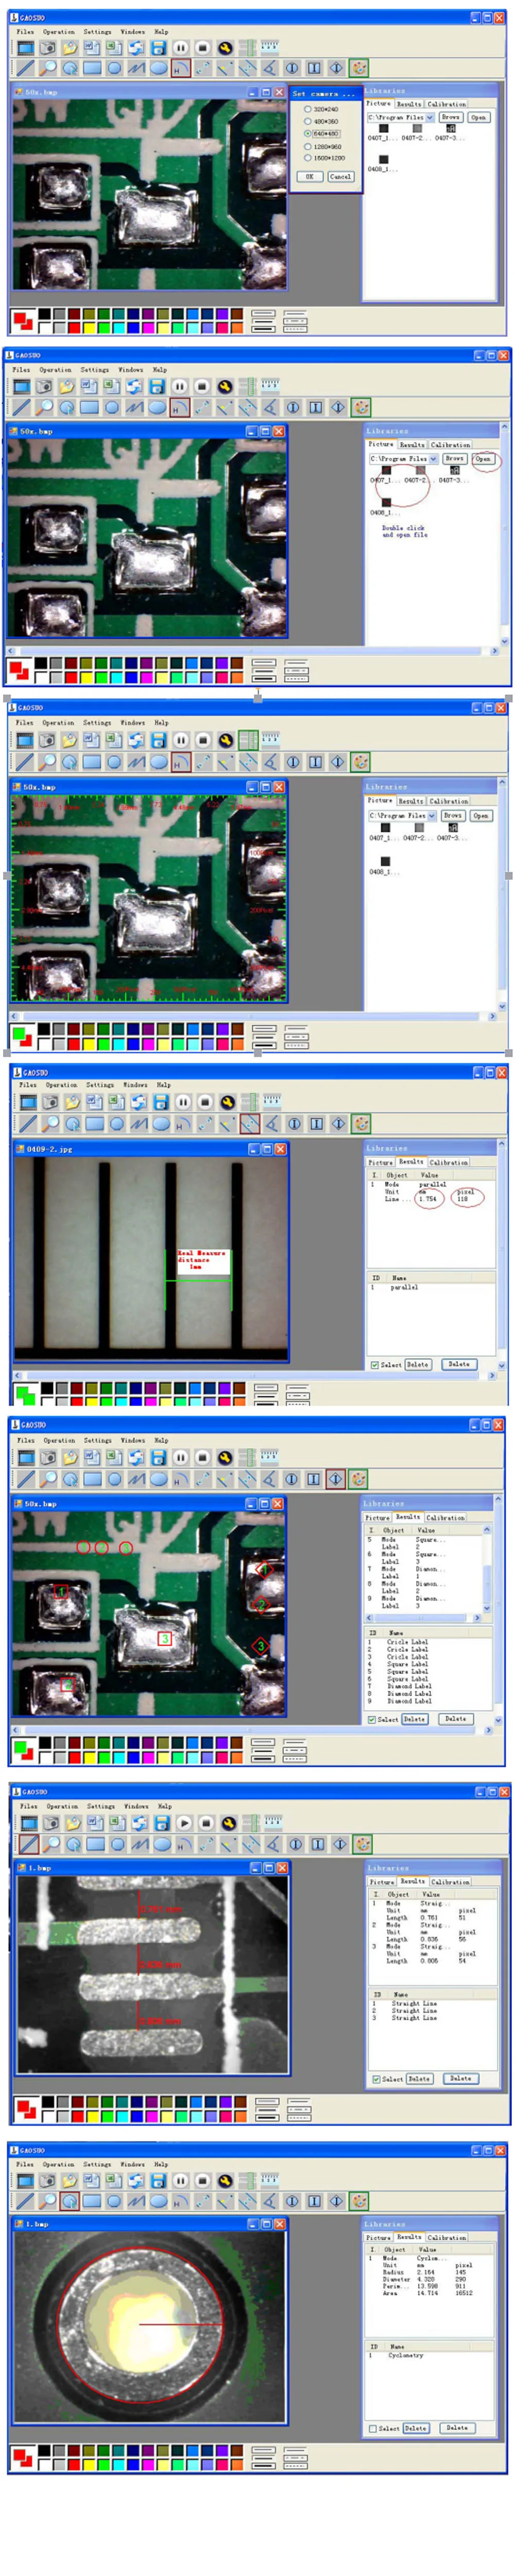
Task: Click angle measure icon in the Cyclometry window
Action: pos(270,2200)
